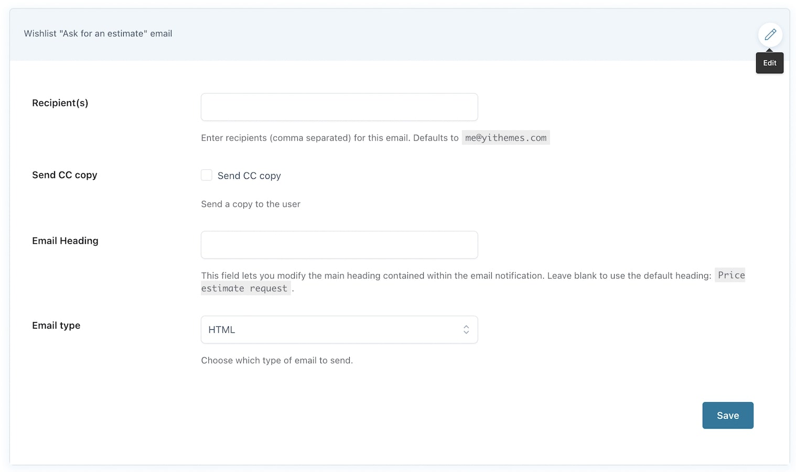Image resolution: width=796 pixels, height=472 pixels.
Task: Click the Recipient(s) field label
Action: (x=60, y=103)
